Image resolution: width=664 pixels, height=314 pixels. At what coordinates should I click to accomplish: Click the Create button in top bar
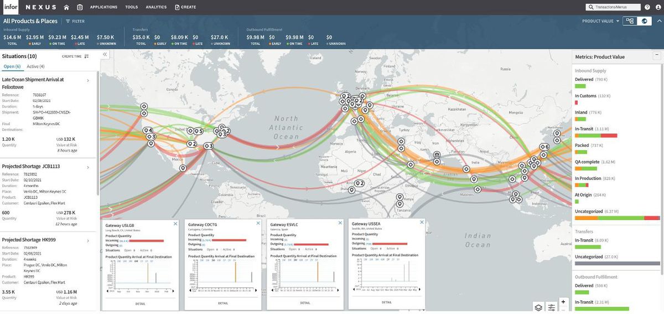(185, 7)
